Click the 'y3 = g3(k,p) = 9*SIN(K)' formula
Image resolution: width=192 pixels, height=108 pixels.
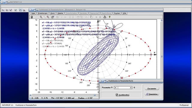click(x=52, y=43)
